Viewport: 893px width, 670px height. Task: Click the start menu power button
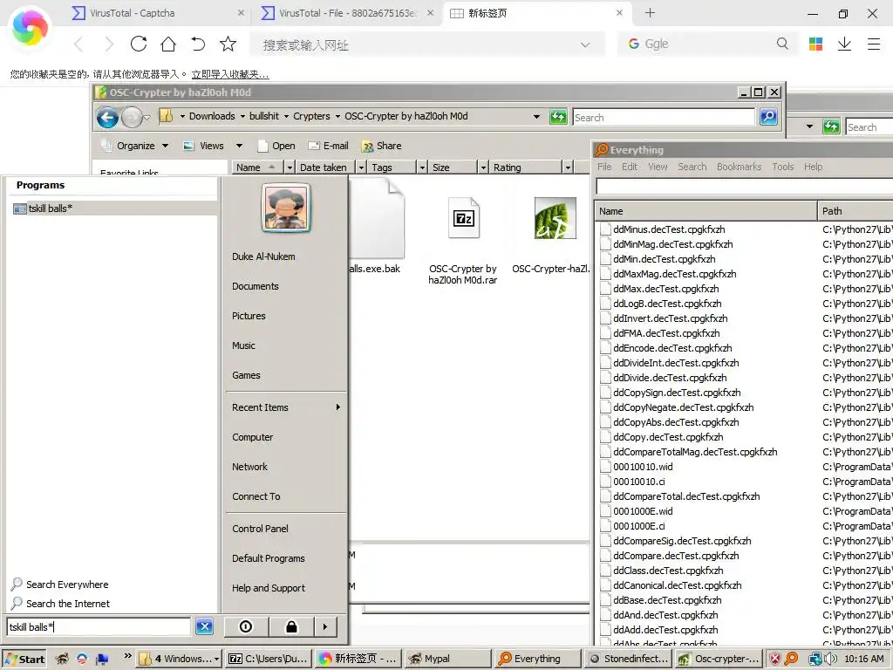pos(246,626)
